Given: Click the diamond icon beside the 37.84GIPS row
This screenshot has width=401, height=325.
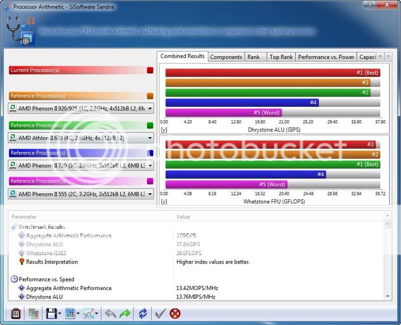Looking at the screenshot, I should (x=22, y=244).
